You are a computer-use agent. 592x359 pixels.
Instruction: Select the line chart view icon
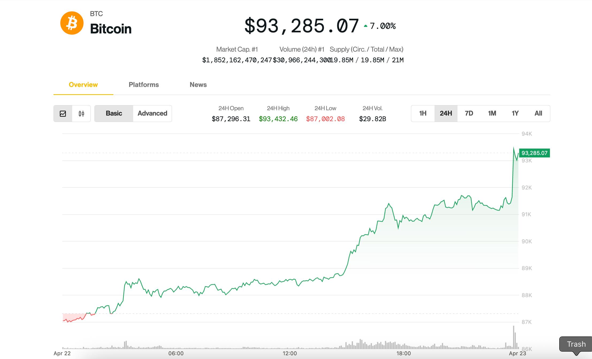coord(63,113)
